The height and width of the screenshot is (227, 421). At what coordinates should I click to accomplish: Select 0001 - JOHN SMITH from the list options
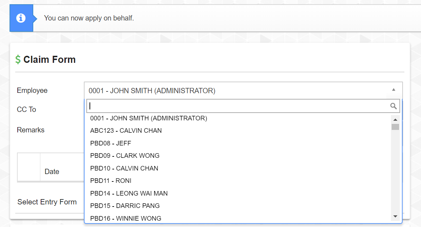(x=149, y=118)
